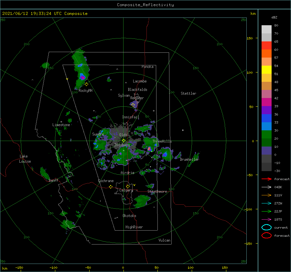Pick the indigo 10 dBZ swatch

tap(266, 151)
